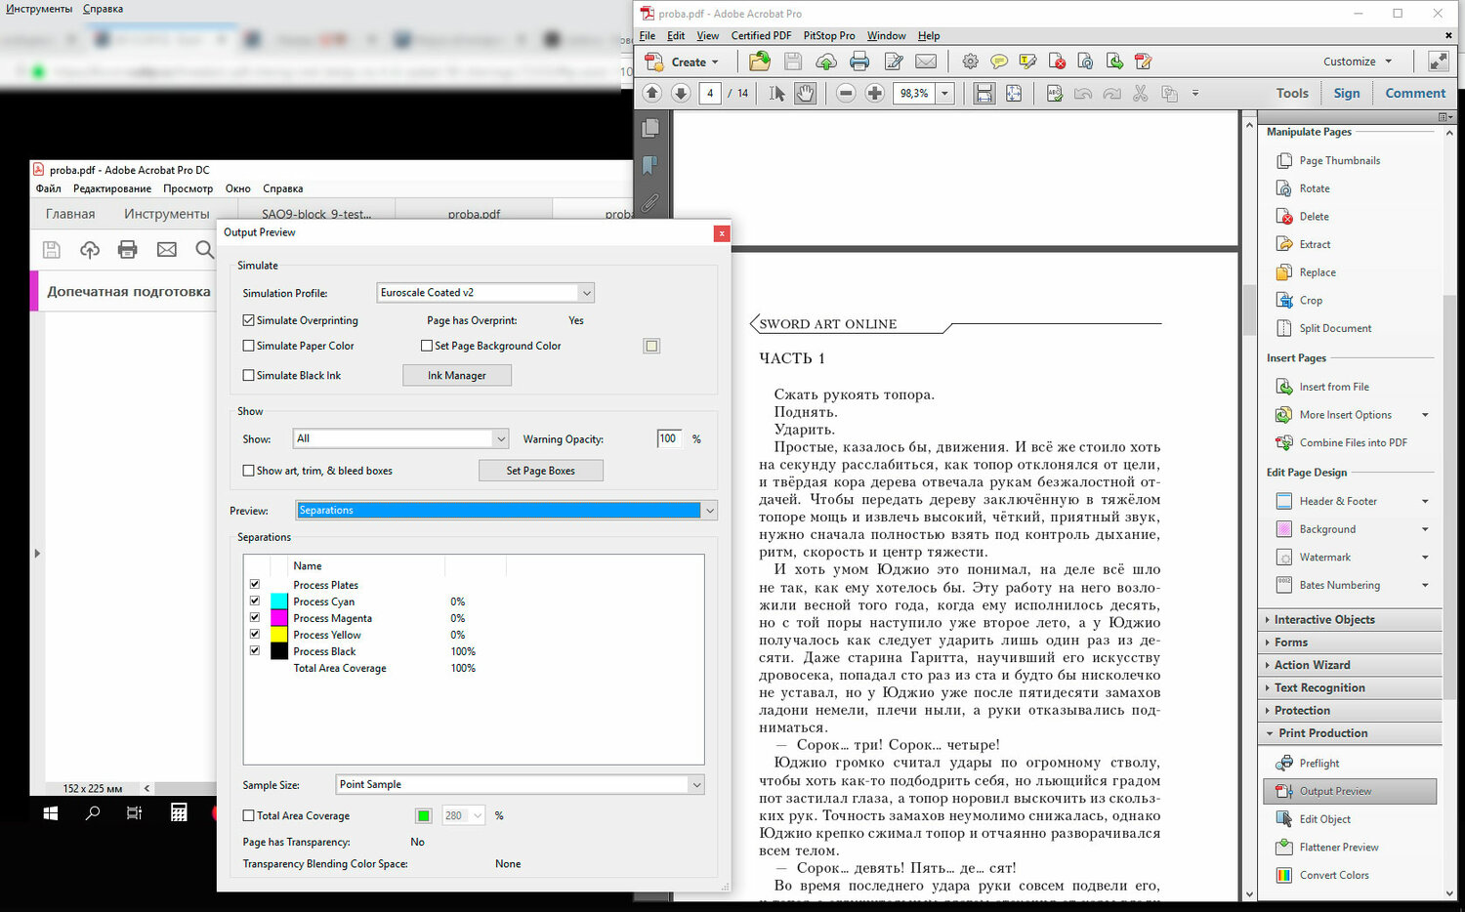Expand the Interactive Objects section
This screenshot has width=1465, height=912.
1351,620
